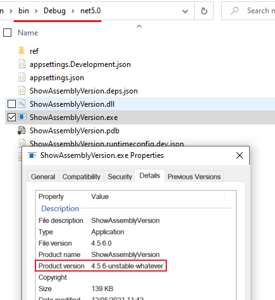Image resolution: width=275 pixels, height=300 pixels.
Task: Click the Search box field
Action: (x=248, y=11)
